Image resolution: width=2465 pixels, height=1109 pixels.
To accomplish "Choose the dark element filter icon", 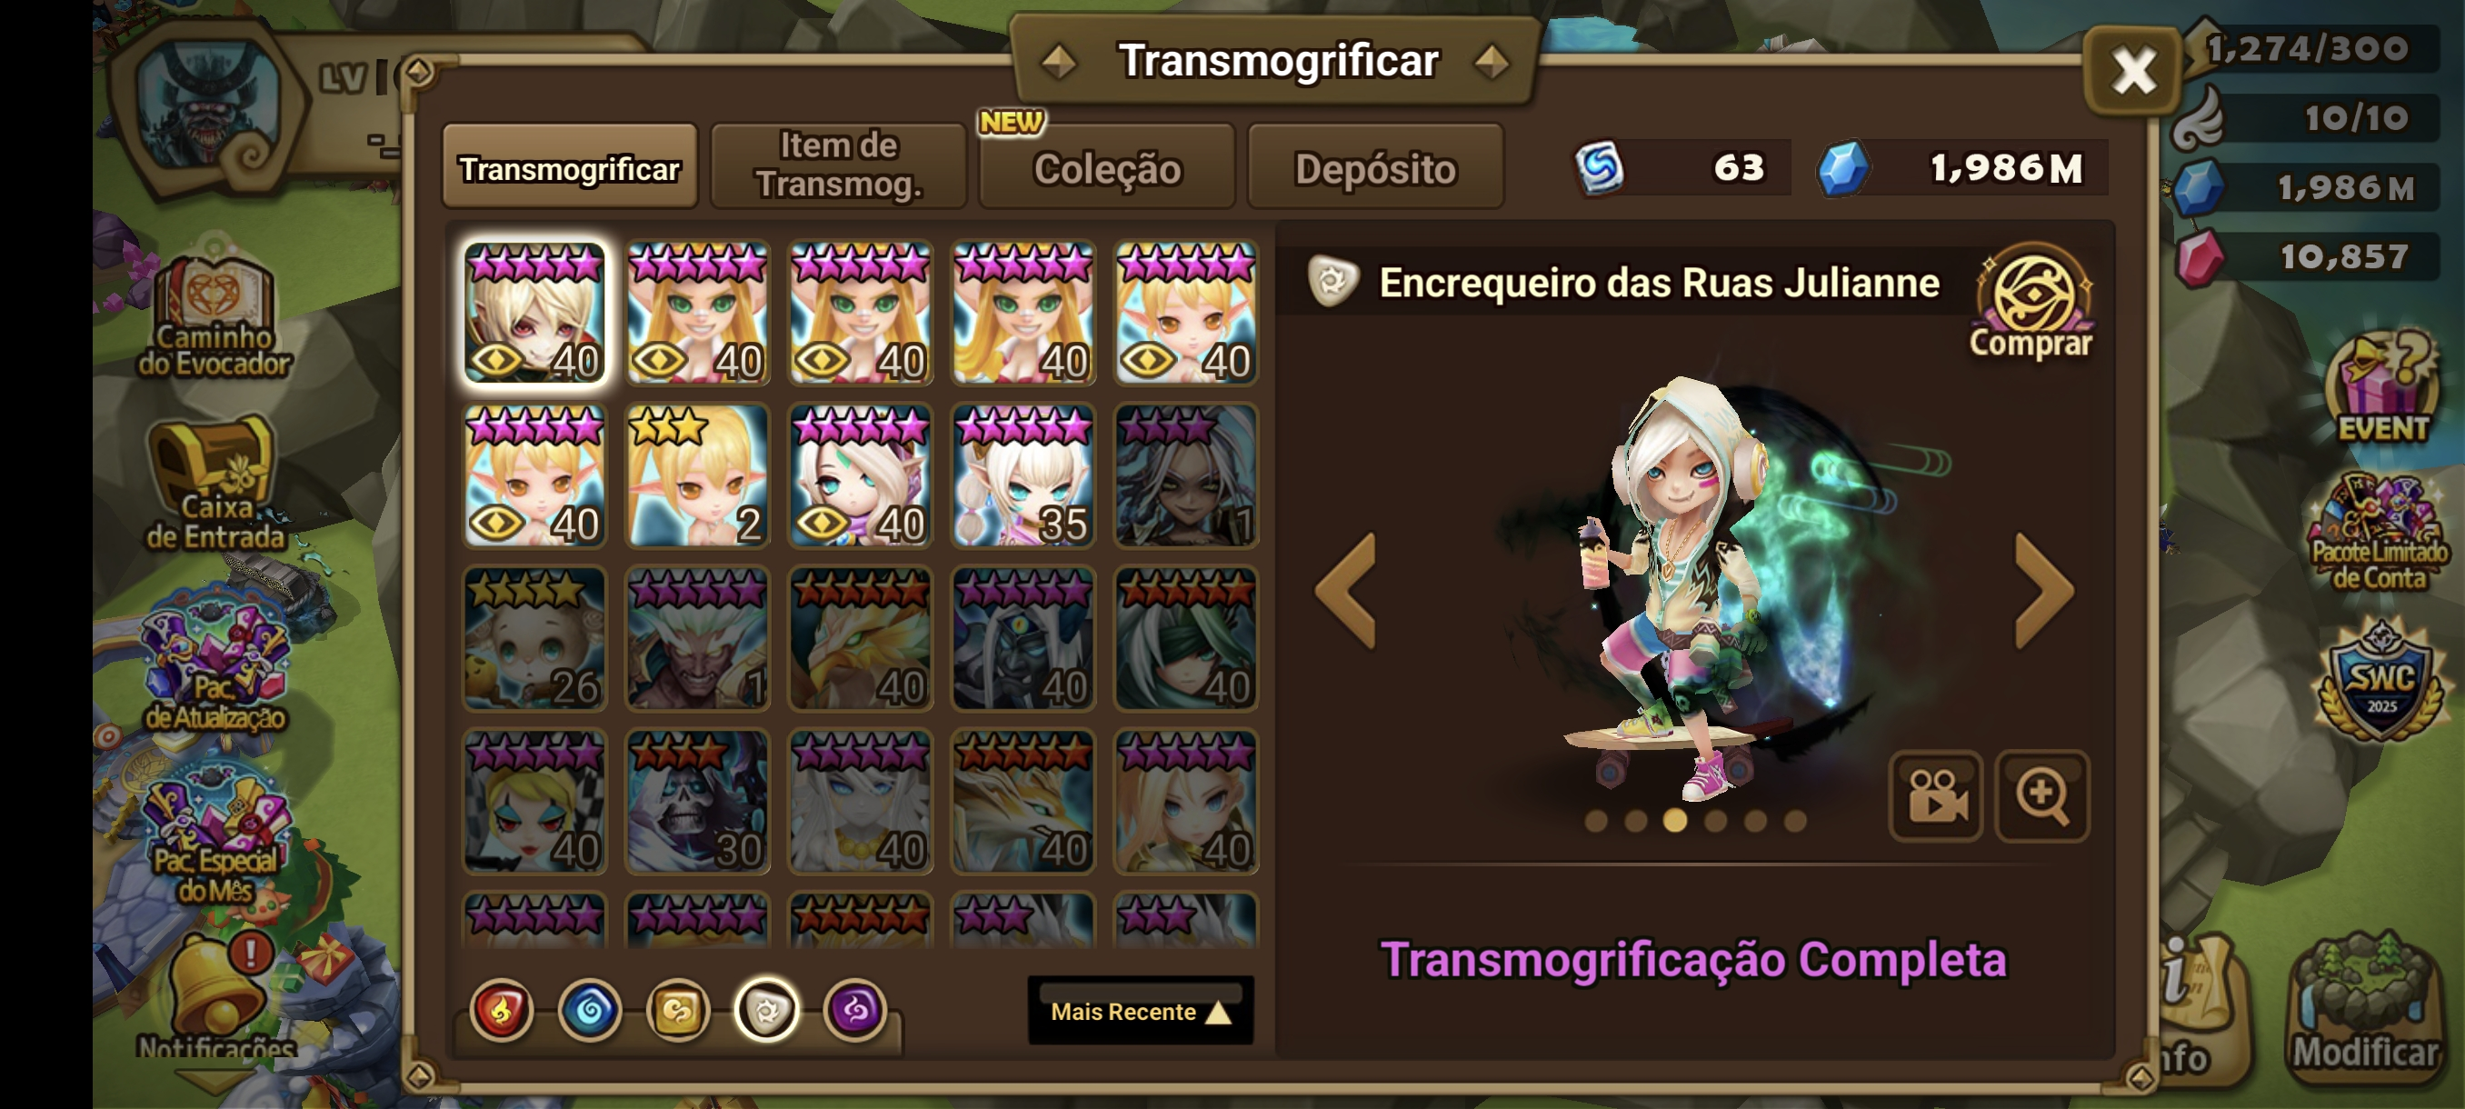I will click(x=855, y=1010).
